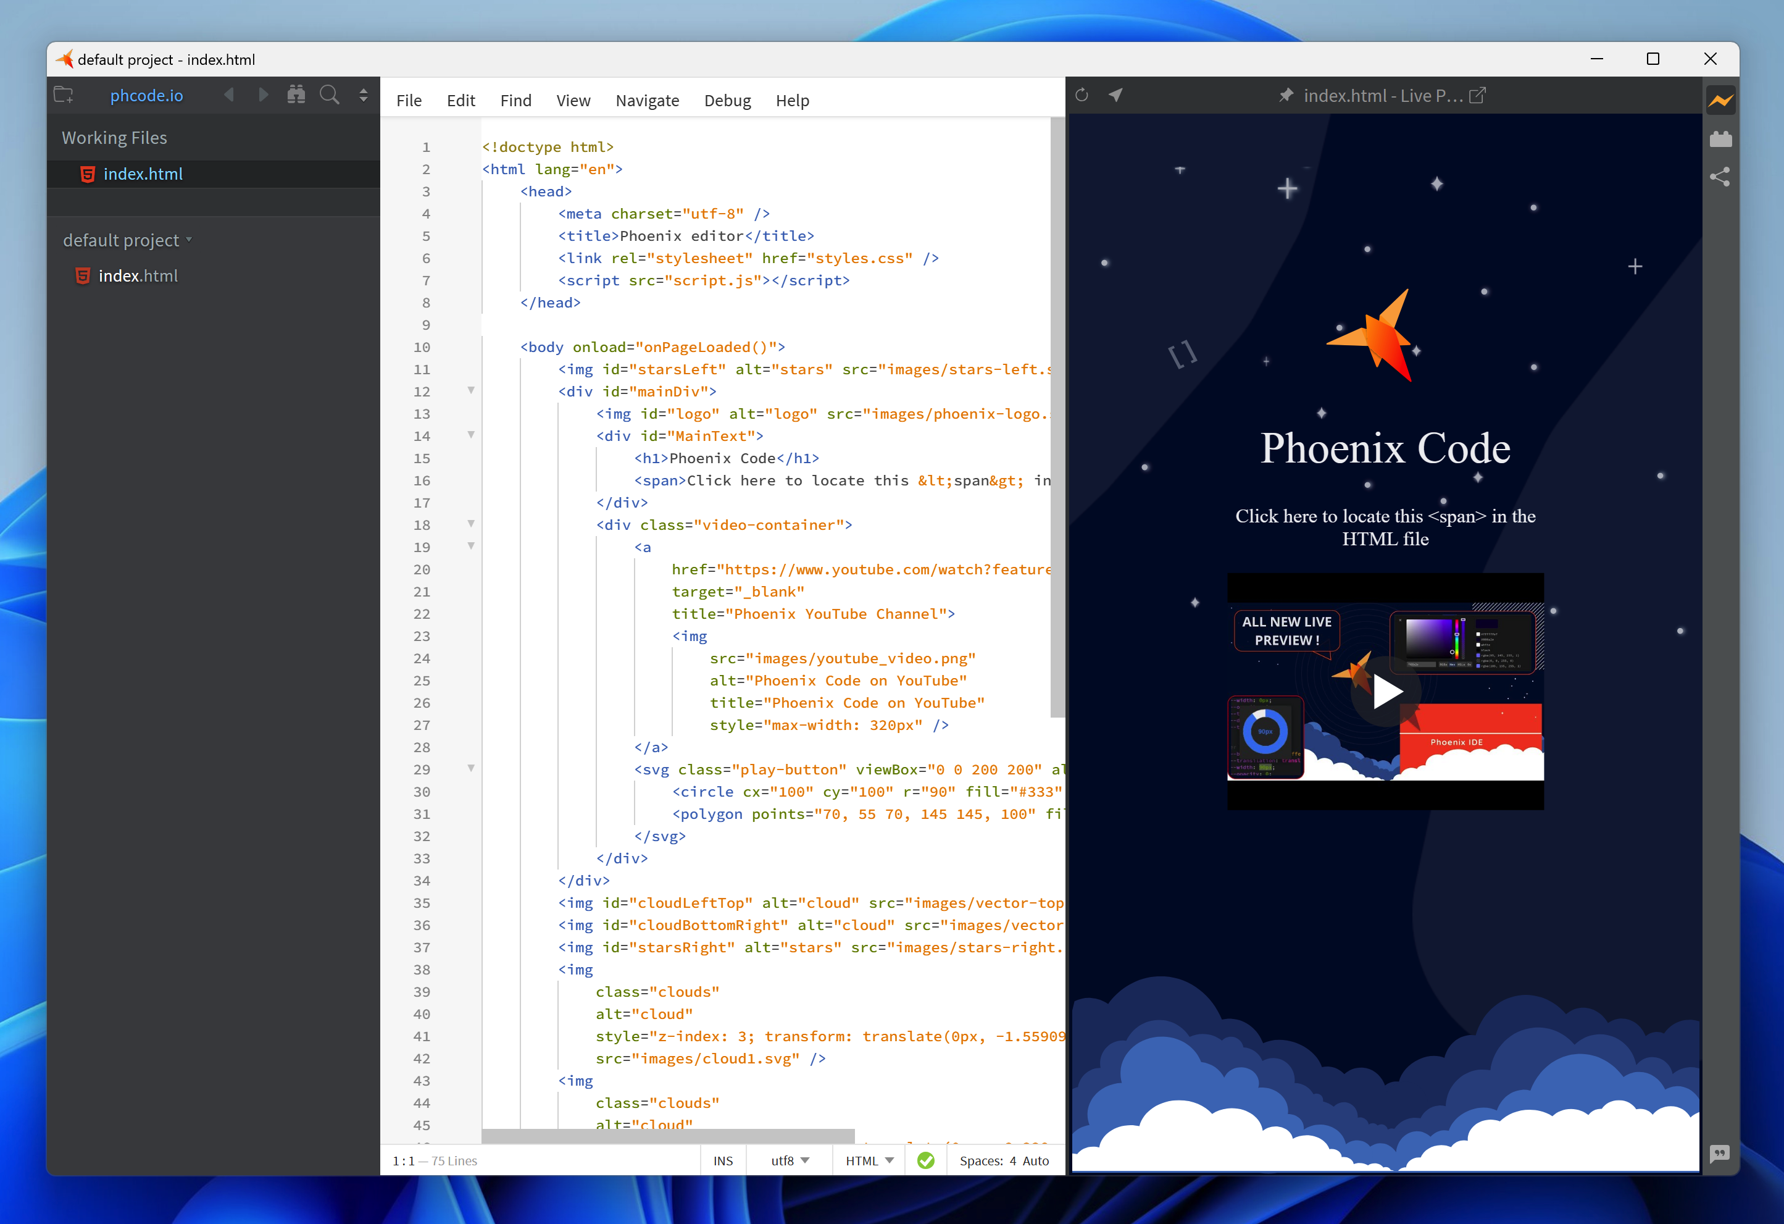Open the phcode.io link
Screen dimensions: 1784x1224
click(x=147, y=95)
